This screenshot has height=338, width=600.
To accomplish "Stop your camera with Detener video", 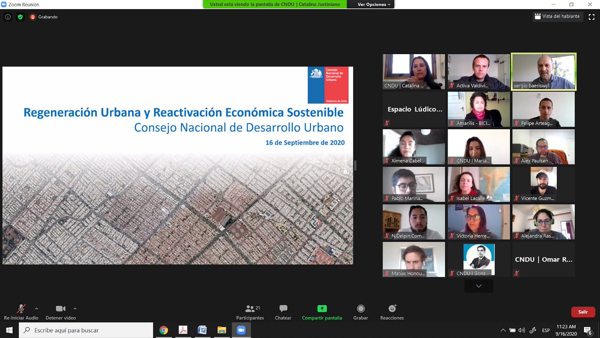I will tap(60, 309).
